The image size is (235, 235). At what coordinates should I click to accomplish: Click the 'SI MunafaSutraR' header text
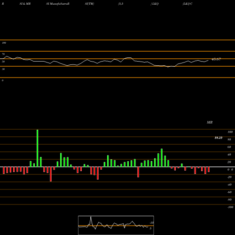58,4
